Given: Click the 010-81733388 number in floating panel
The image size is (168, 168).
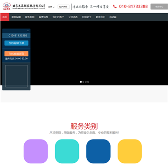Looking at the screenshot, I should pos(18,35).
